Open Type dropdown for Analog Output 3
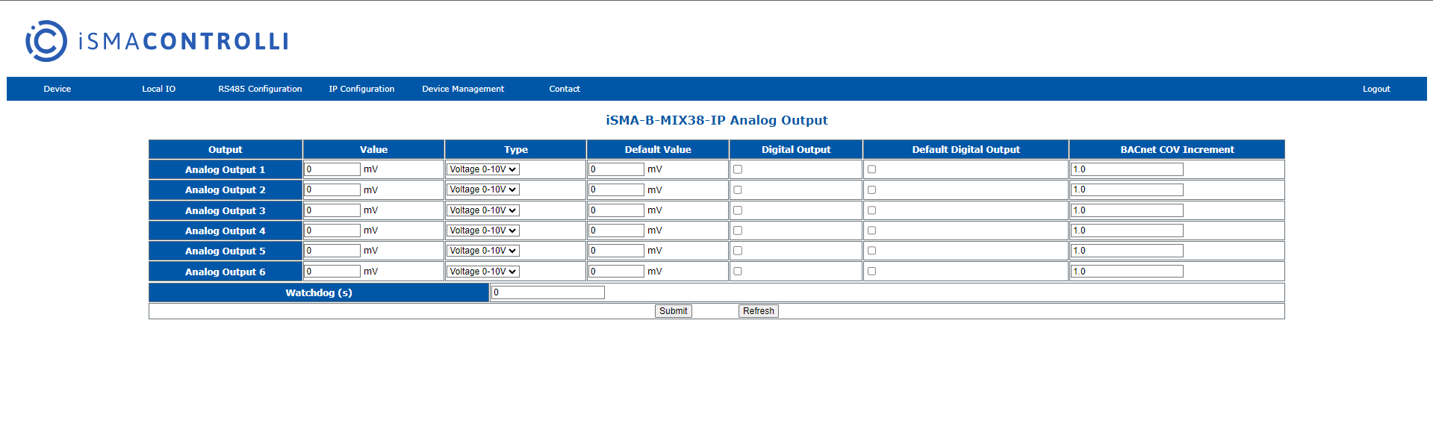 pyautogui.click(x=483, y=210)
